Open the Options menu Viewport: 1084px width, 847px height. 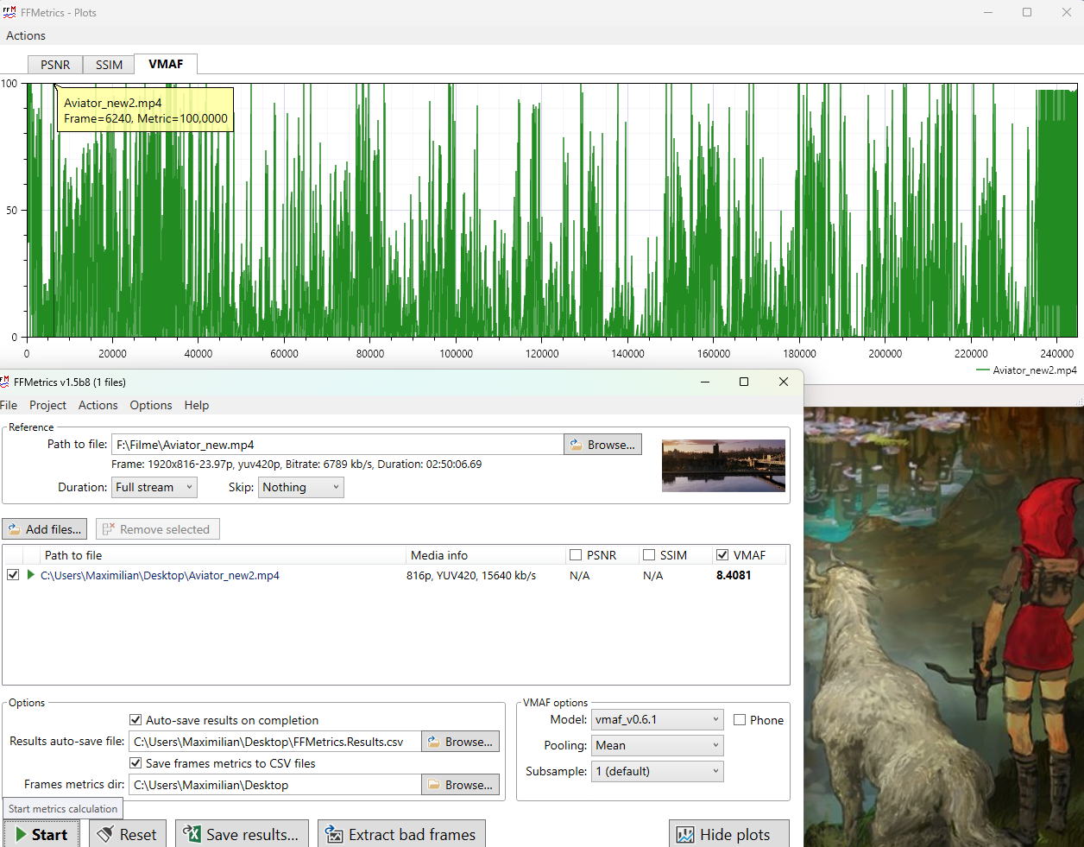151,405
